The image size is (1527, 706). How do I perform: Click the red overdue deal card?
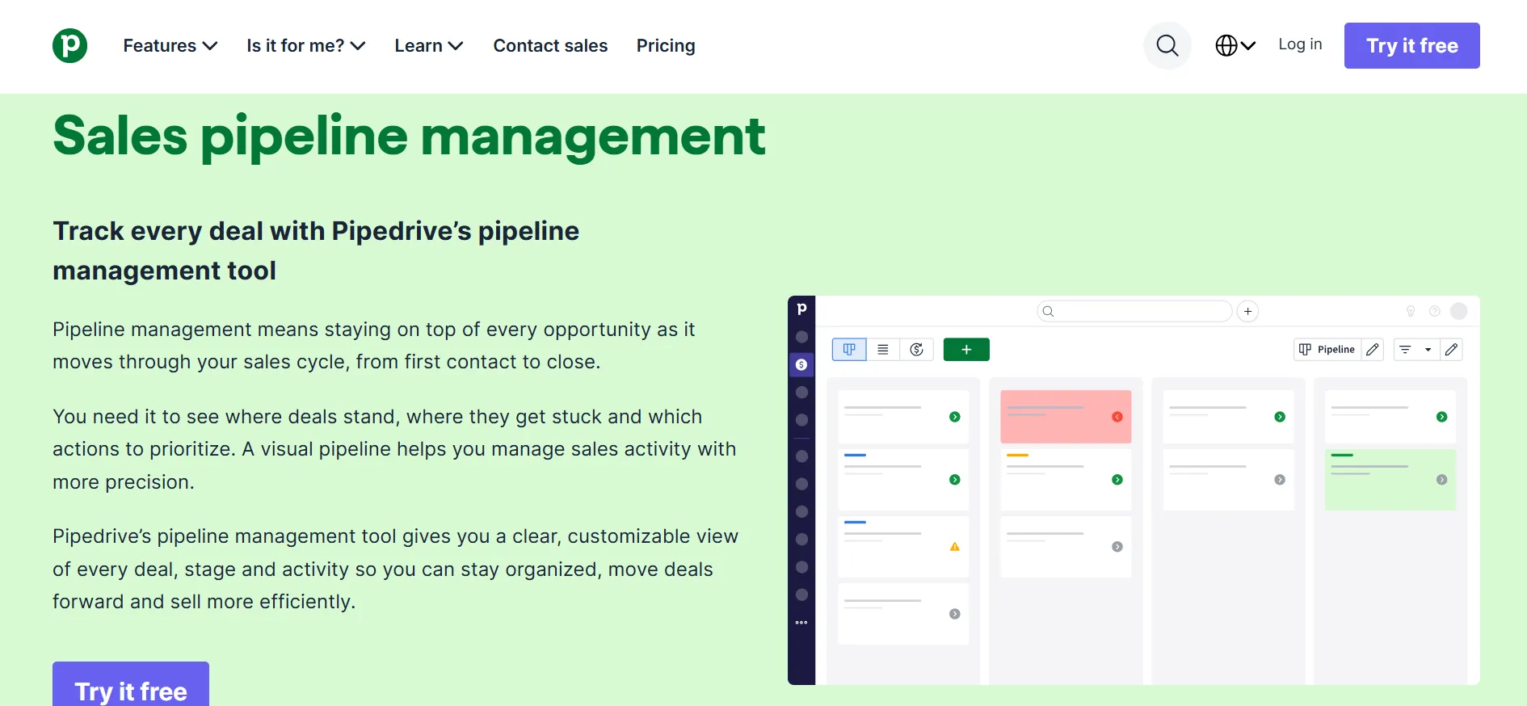[x=1066, y=417]
